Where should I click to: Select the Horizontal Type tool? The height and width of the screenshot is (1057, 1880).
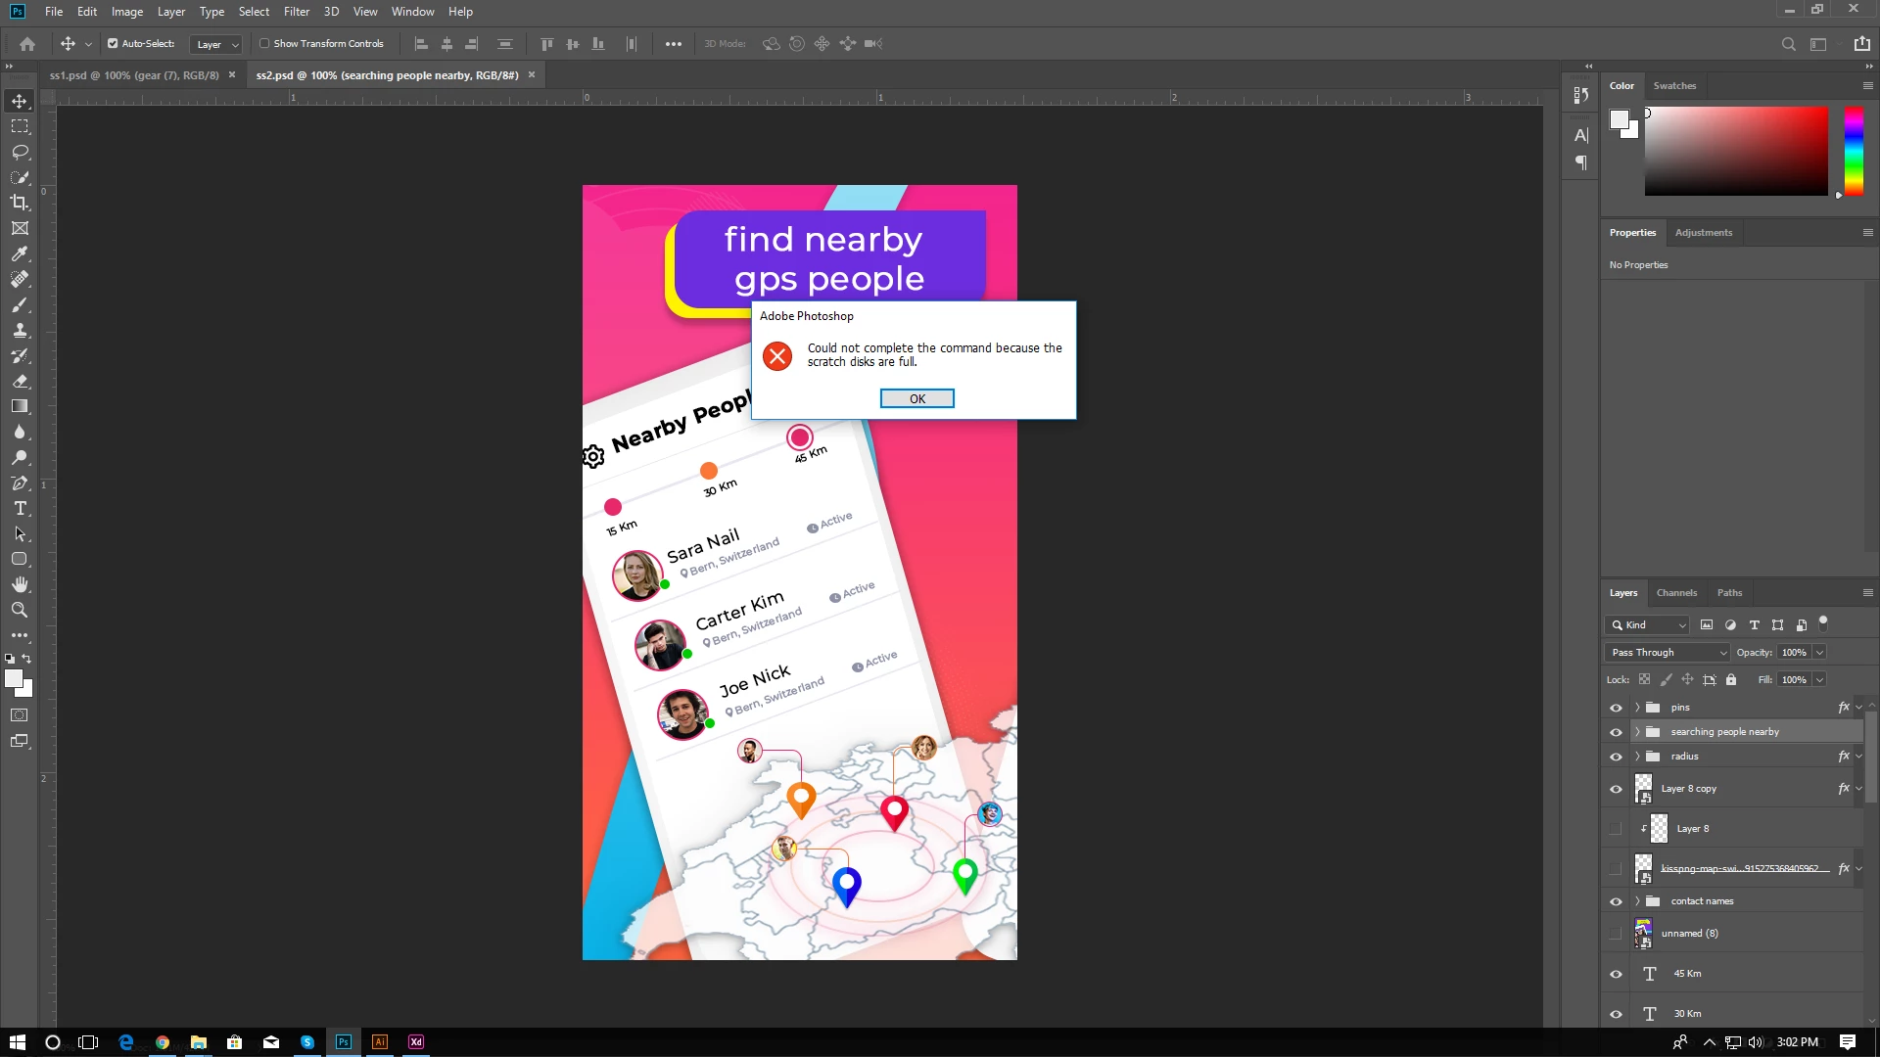coord(20,508)
